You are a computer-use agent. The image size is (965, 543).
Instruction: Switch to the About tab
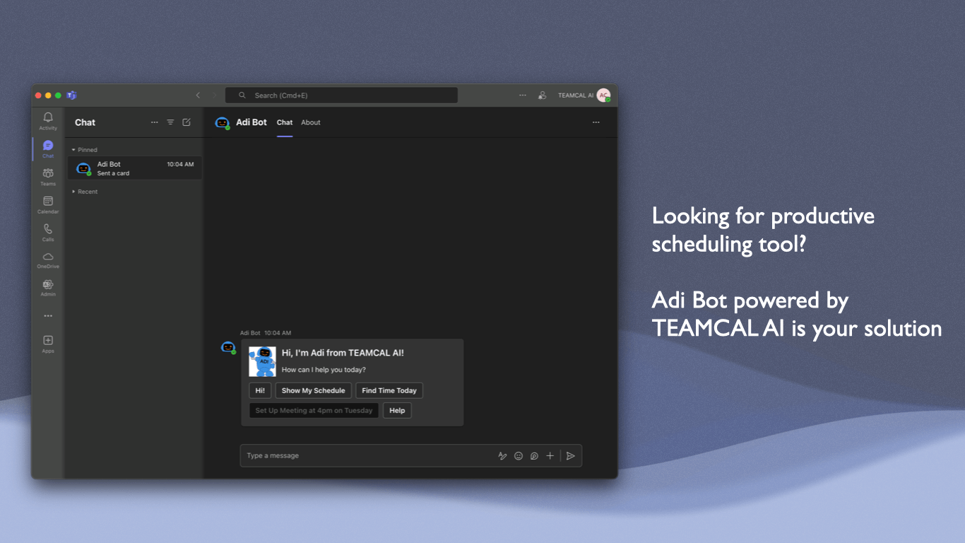point(311,122)
